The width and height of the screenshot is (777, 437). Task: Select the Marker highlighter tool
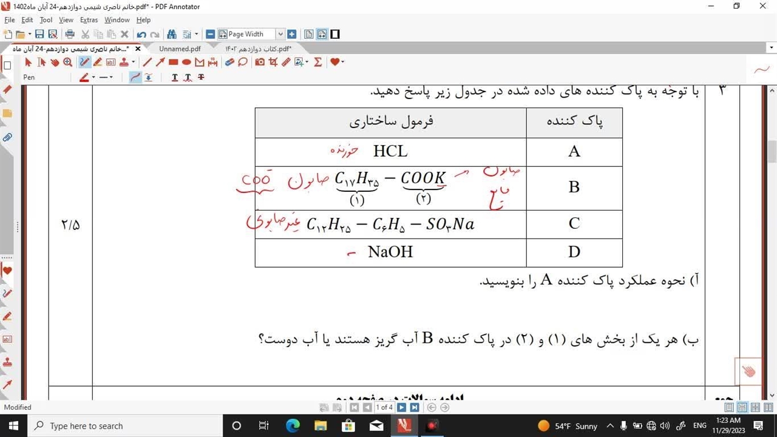click(98, 62)
